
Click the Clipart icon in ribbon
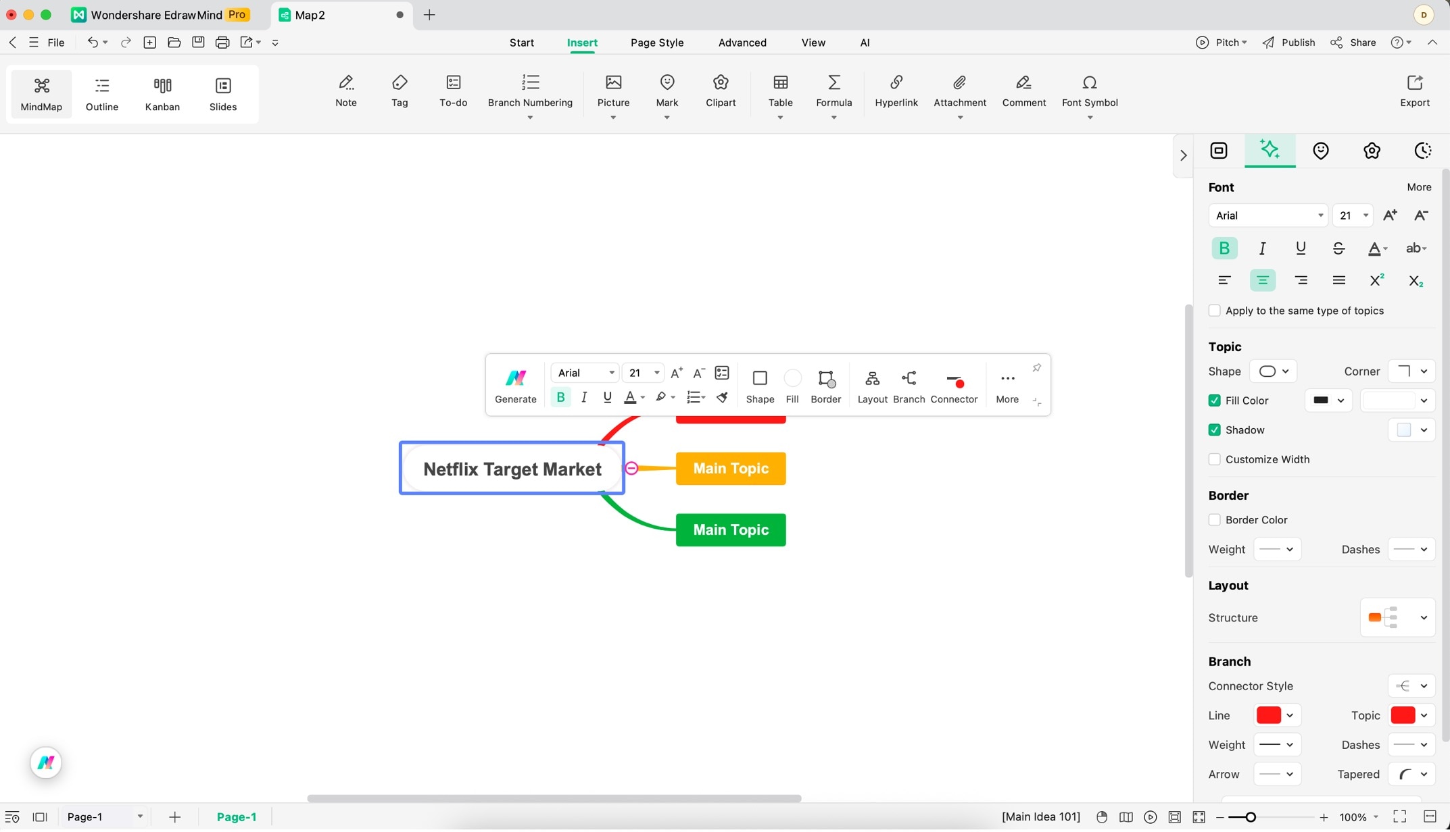[721, 90]
